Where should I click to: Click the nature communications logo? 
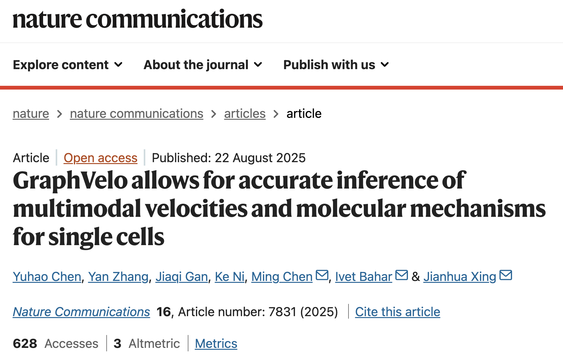[137, 19]
